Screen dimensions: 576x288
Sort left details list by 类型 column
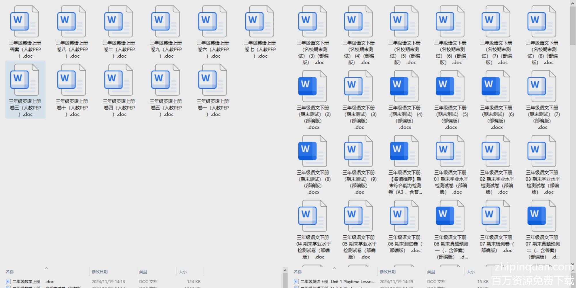(x=143, y=272)
